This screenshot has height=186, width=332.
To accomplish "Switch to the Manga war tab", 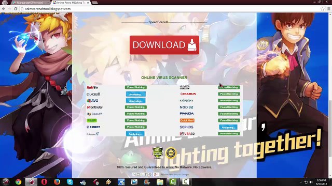I will 30,3.
